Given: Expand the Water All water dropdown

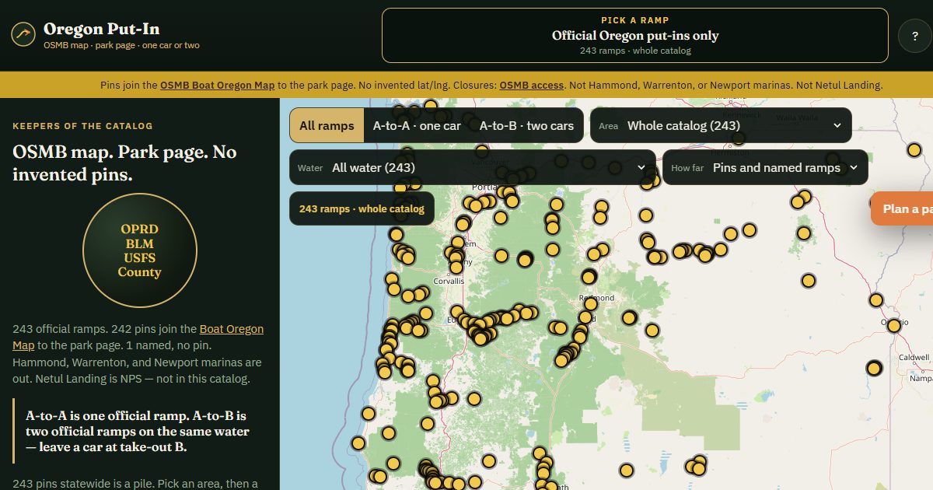Looking at the screenshot, I should [x=473, y=167].
